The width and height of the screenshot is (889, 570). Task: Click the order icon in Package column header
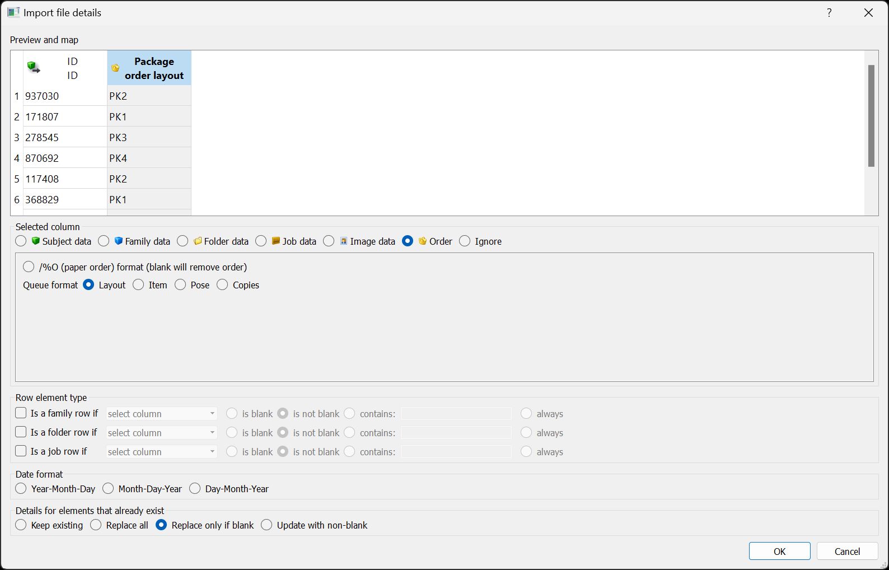click(x=115, y=68)
